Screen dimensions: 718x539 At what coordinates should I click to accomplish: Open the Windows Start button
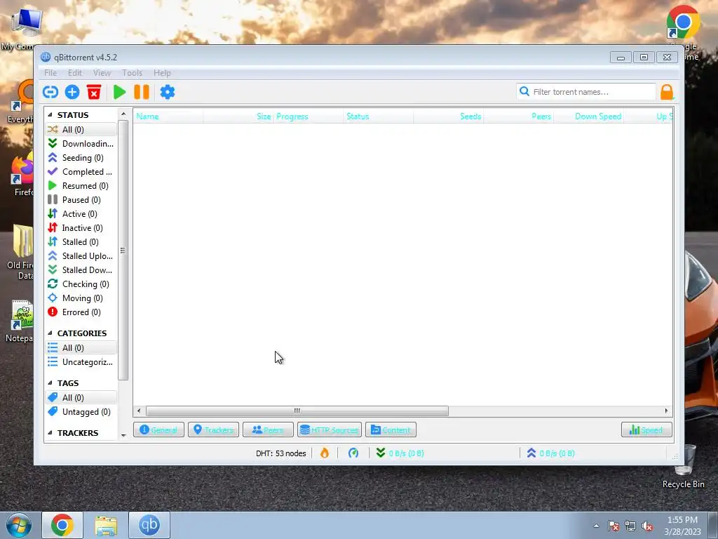(x=19, y=525)
